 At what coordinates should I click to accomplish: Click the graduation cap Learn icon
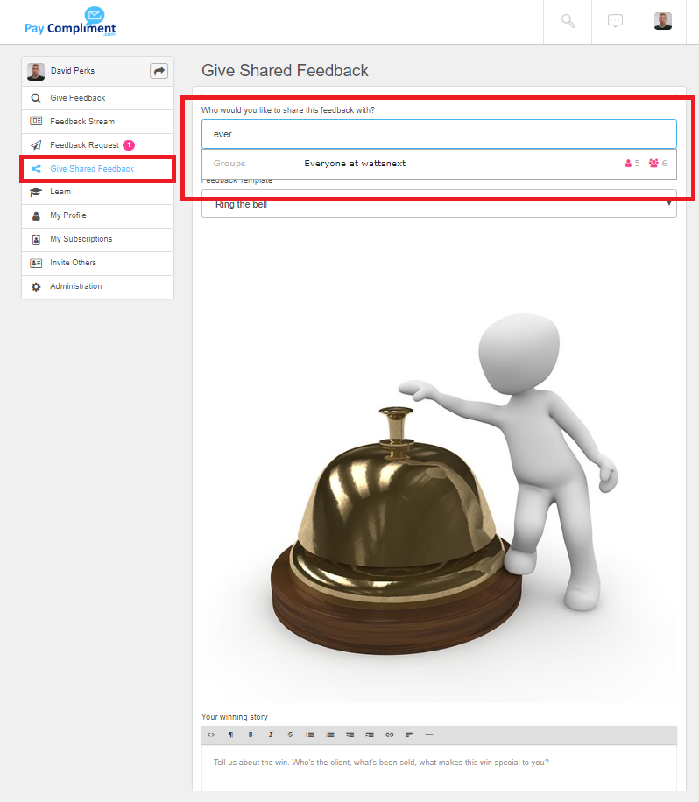pos(36,193)
